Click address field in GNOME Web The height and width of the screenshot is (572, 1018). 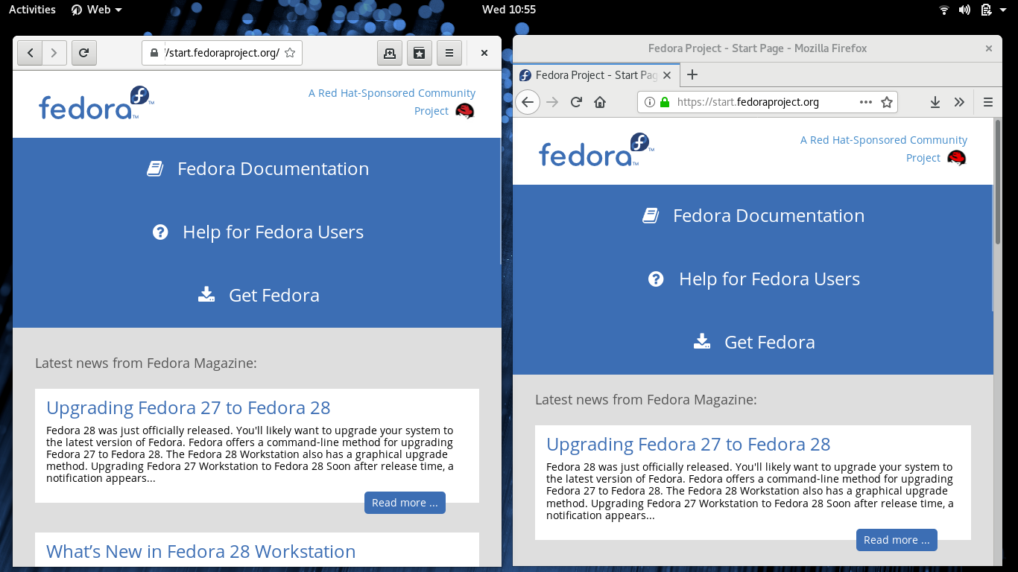tap(222, 53)
